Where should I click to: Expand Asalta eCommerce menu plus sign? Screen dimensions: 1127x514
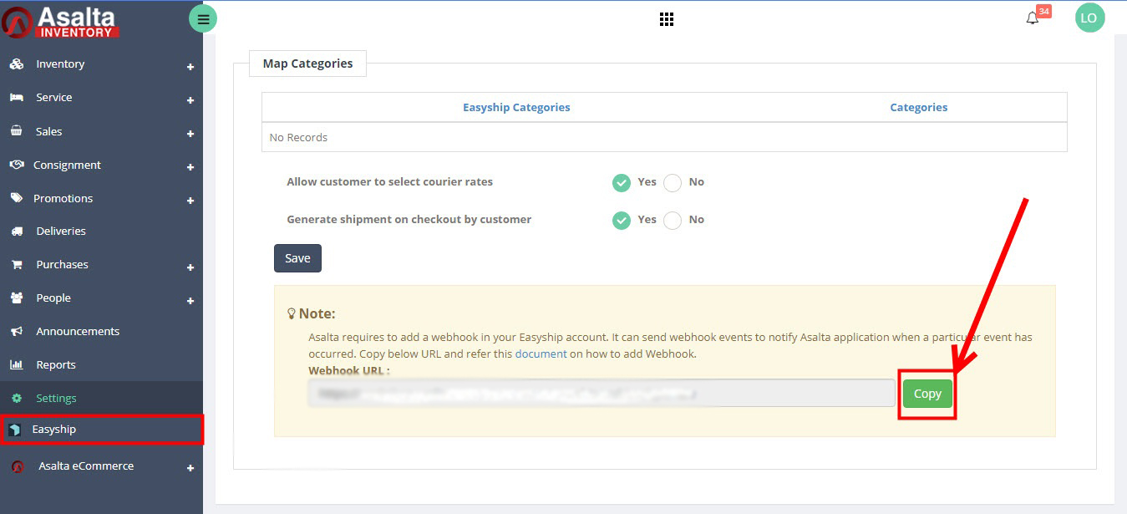click(x=190, y=469)
